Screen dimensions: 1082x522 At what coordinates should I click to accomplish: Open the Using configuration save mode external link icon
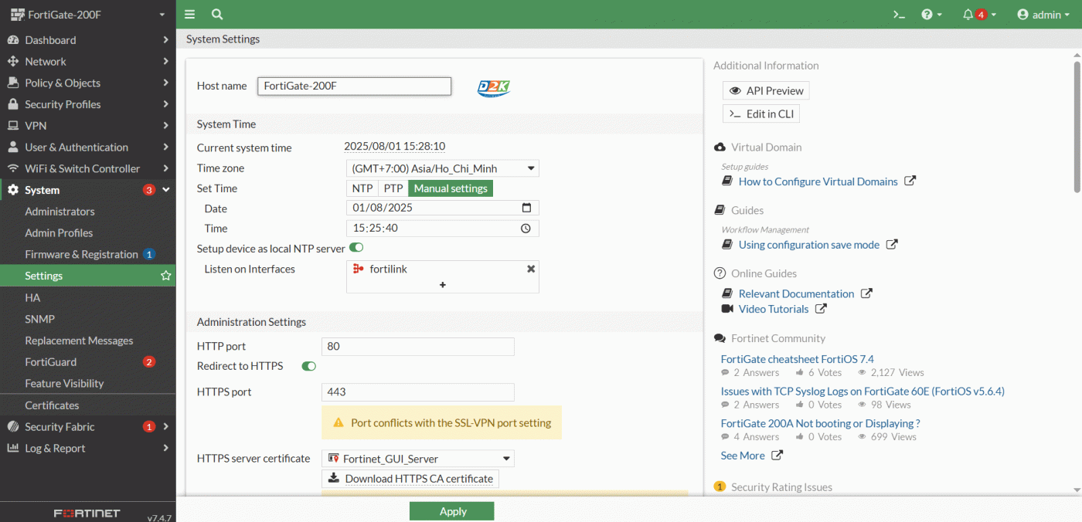coord(892,245)
